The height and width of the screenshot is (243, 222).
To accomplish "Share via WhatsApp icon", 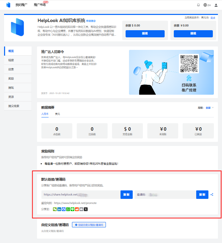I will [x=68, y=209].
